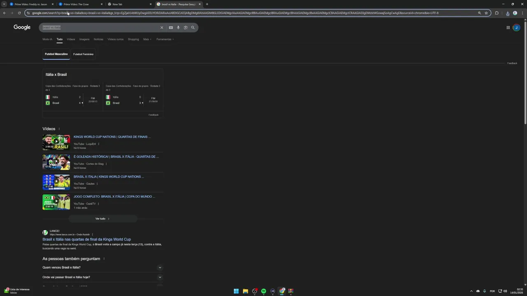527x296 pixels.
Task: Select the Imagens search filter
Action: [x=84, y=39]
